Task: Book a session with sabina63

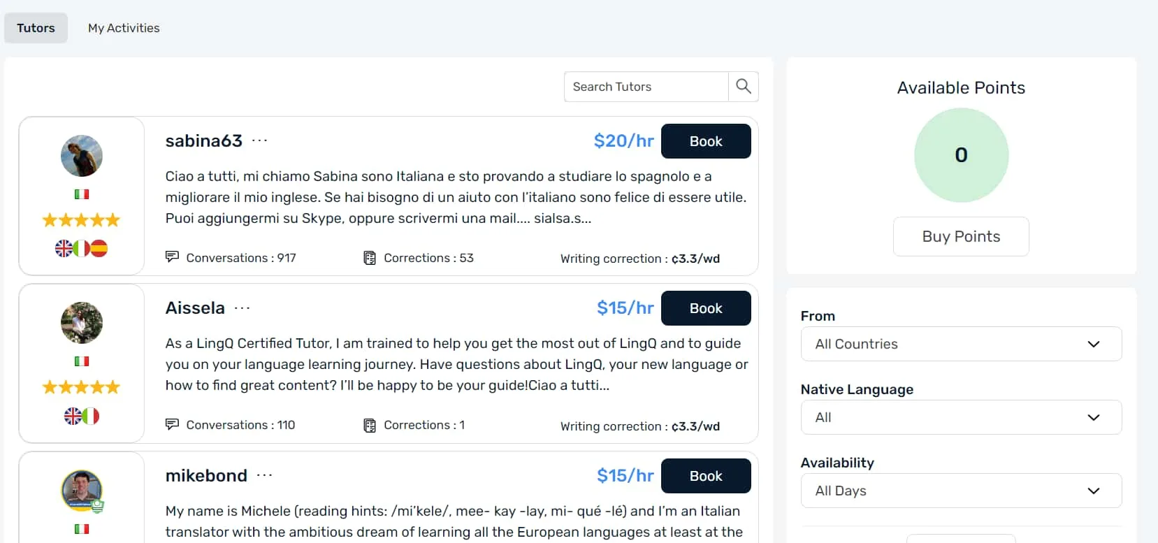Action: tap(706, 141)
